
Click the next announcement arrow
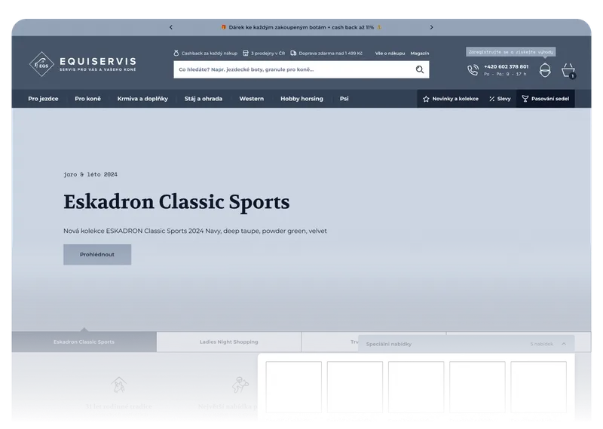point(431,27)
